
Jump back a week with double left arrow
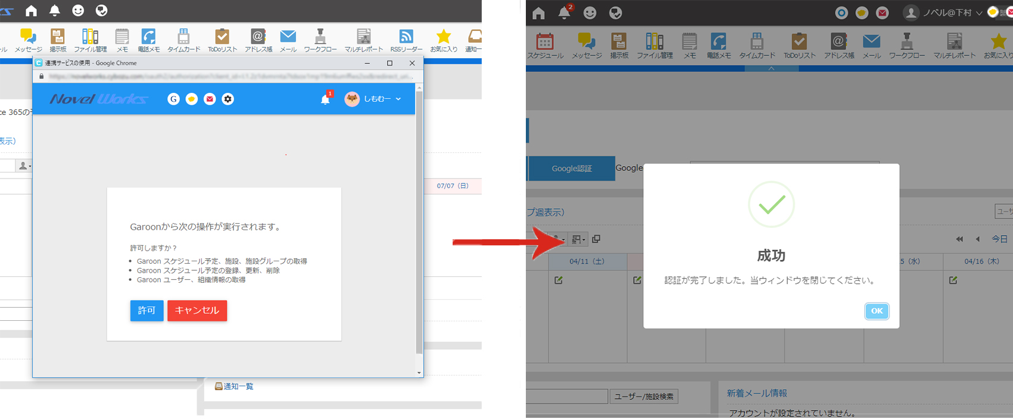coord(959,239)
